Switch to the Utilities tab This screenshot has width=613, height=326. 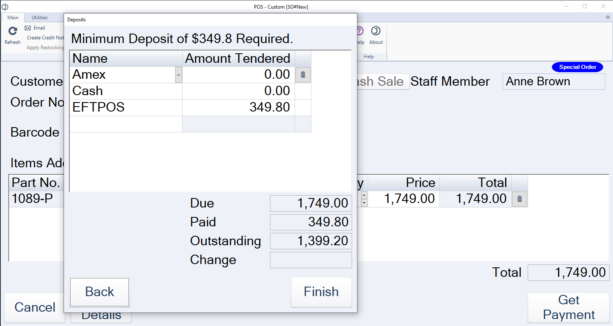(x=40, y=18)
